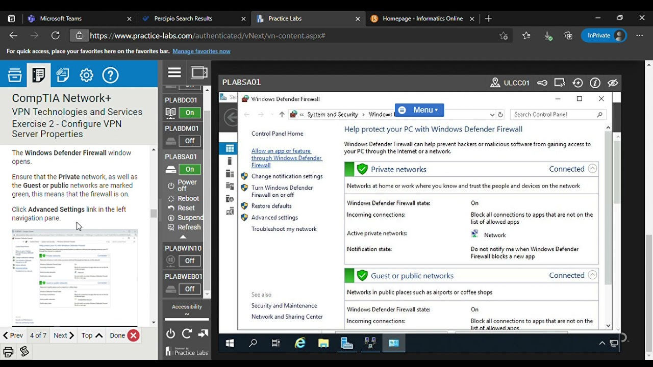Click the lightning restore icon in PLABSA01 header
The height and width of the screenshot is (367, 653).
577,83
